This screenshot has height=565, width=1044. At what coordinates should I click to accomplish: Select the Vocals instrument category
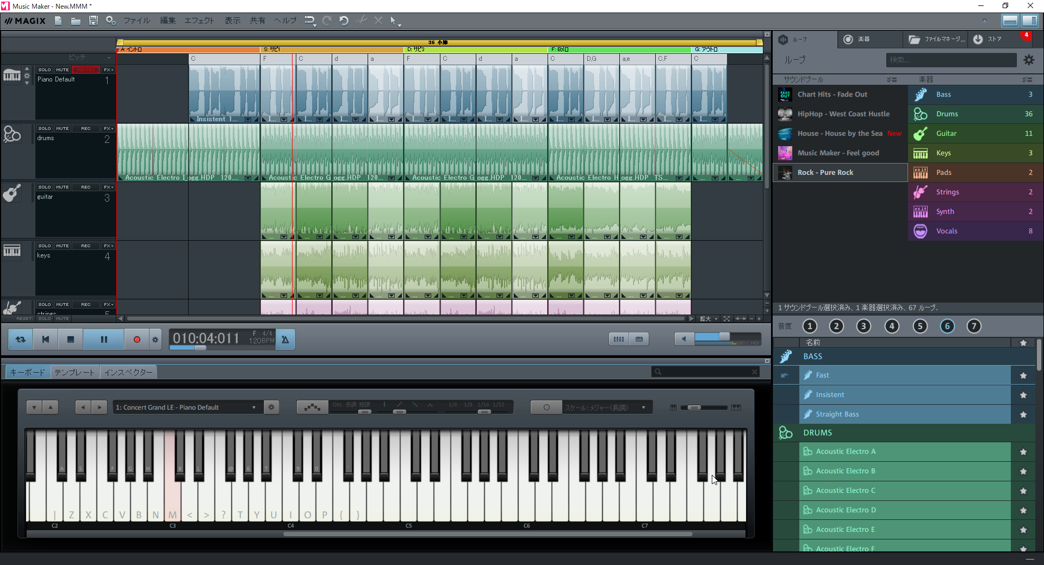pyautogui.click(x=976, y=231)
